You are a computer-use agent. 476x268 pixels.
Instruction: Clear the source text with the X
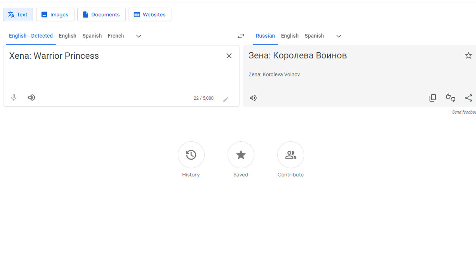tap(229, 56)
